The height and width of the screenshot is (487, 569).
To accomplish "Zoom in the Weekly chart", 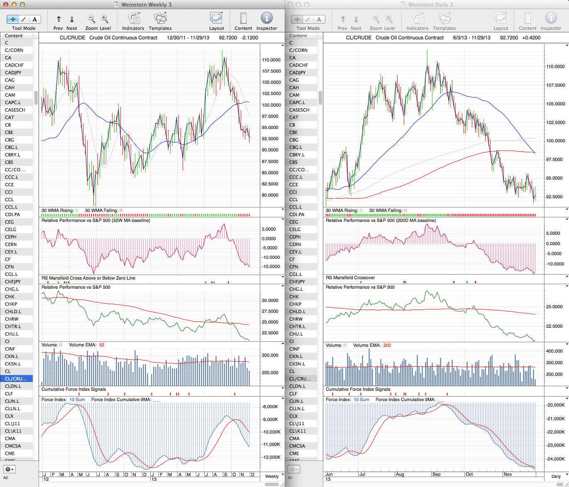I will (x=105, y=19).
